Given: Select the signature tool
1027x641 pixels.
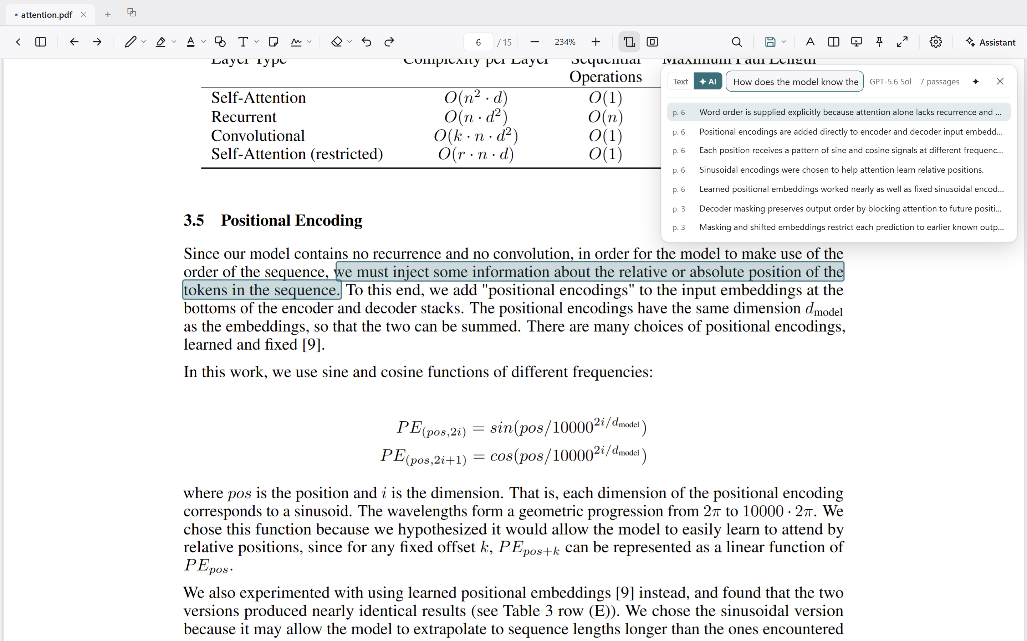Looking at the screenshot, I should coord(296,42).
